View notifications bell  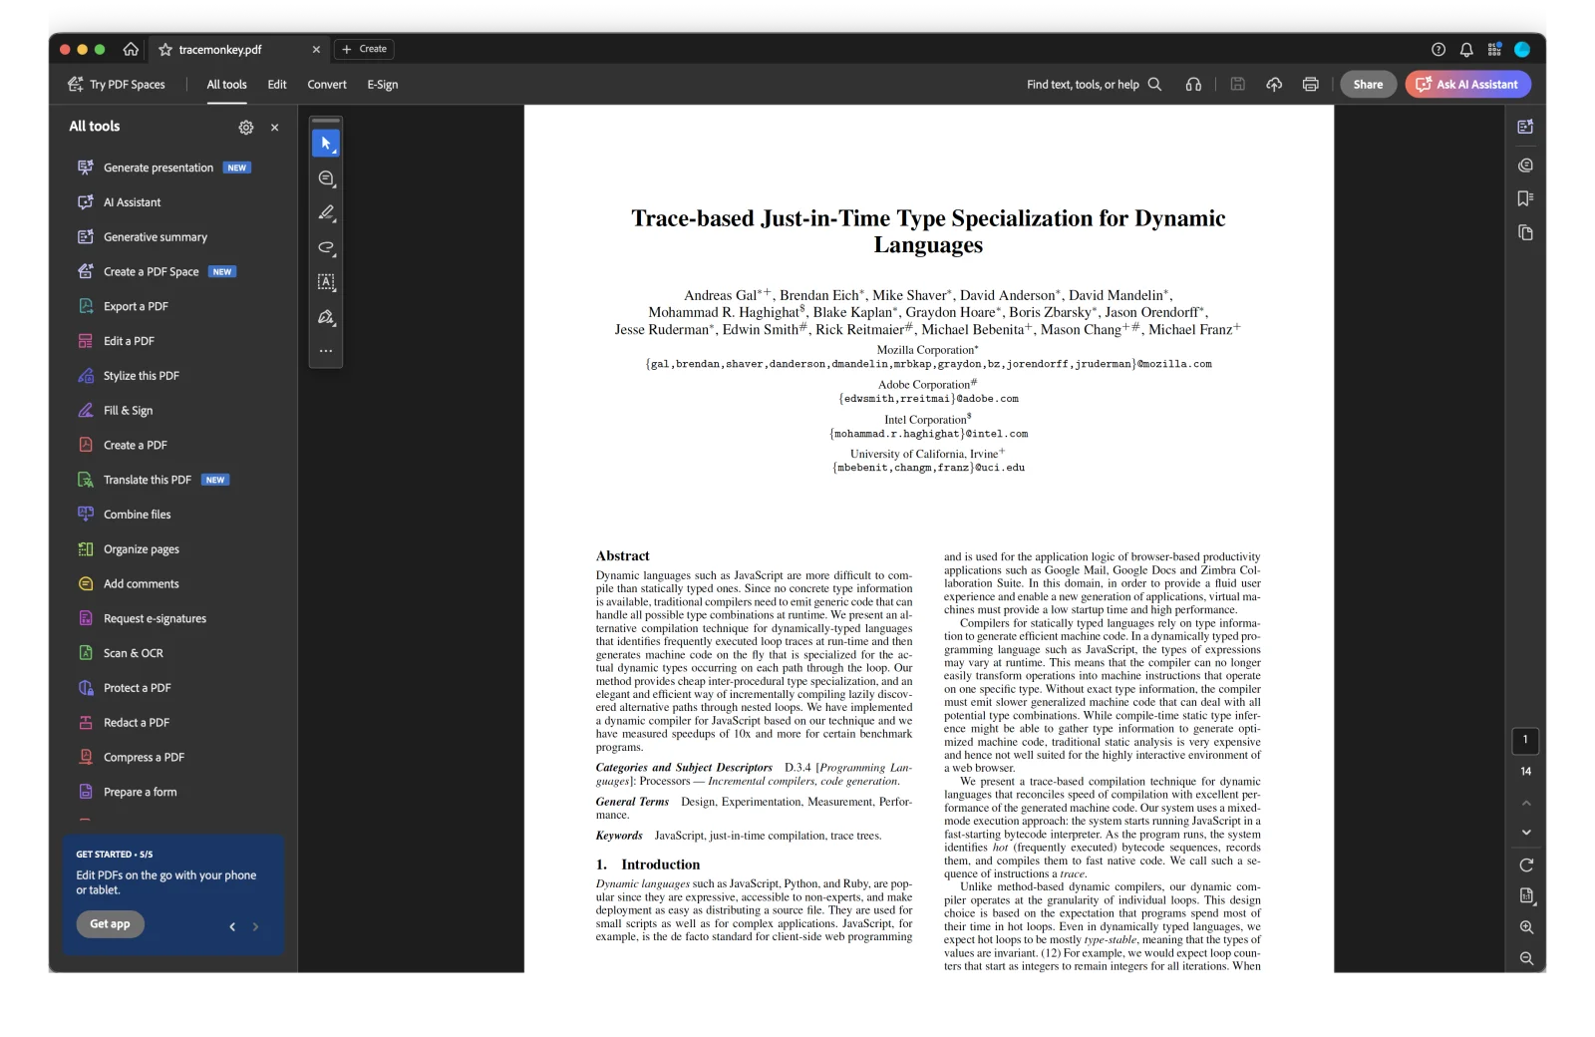click(1466, 49)
